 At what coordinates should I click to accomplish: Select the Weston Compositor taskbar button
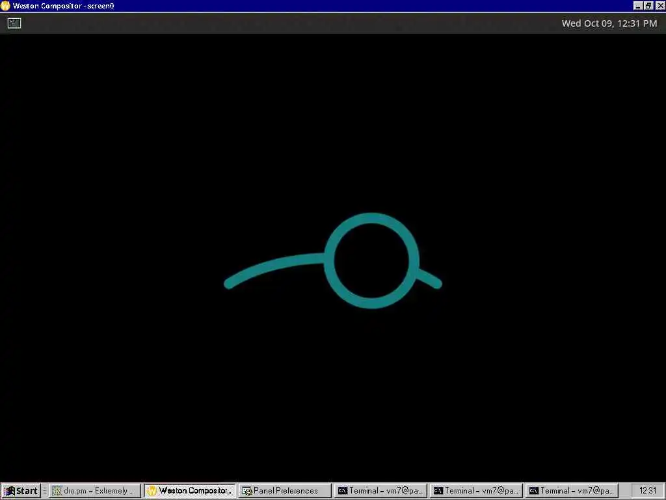click(x=189, y=491)
